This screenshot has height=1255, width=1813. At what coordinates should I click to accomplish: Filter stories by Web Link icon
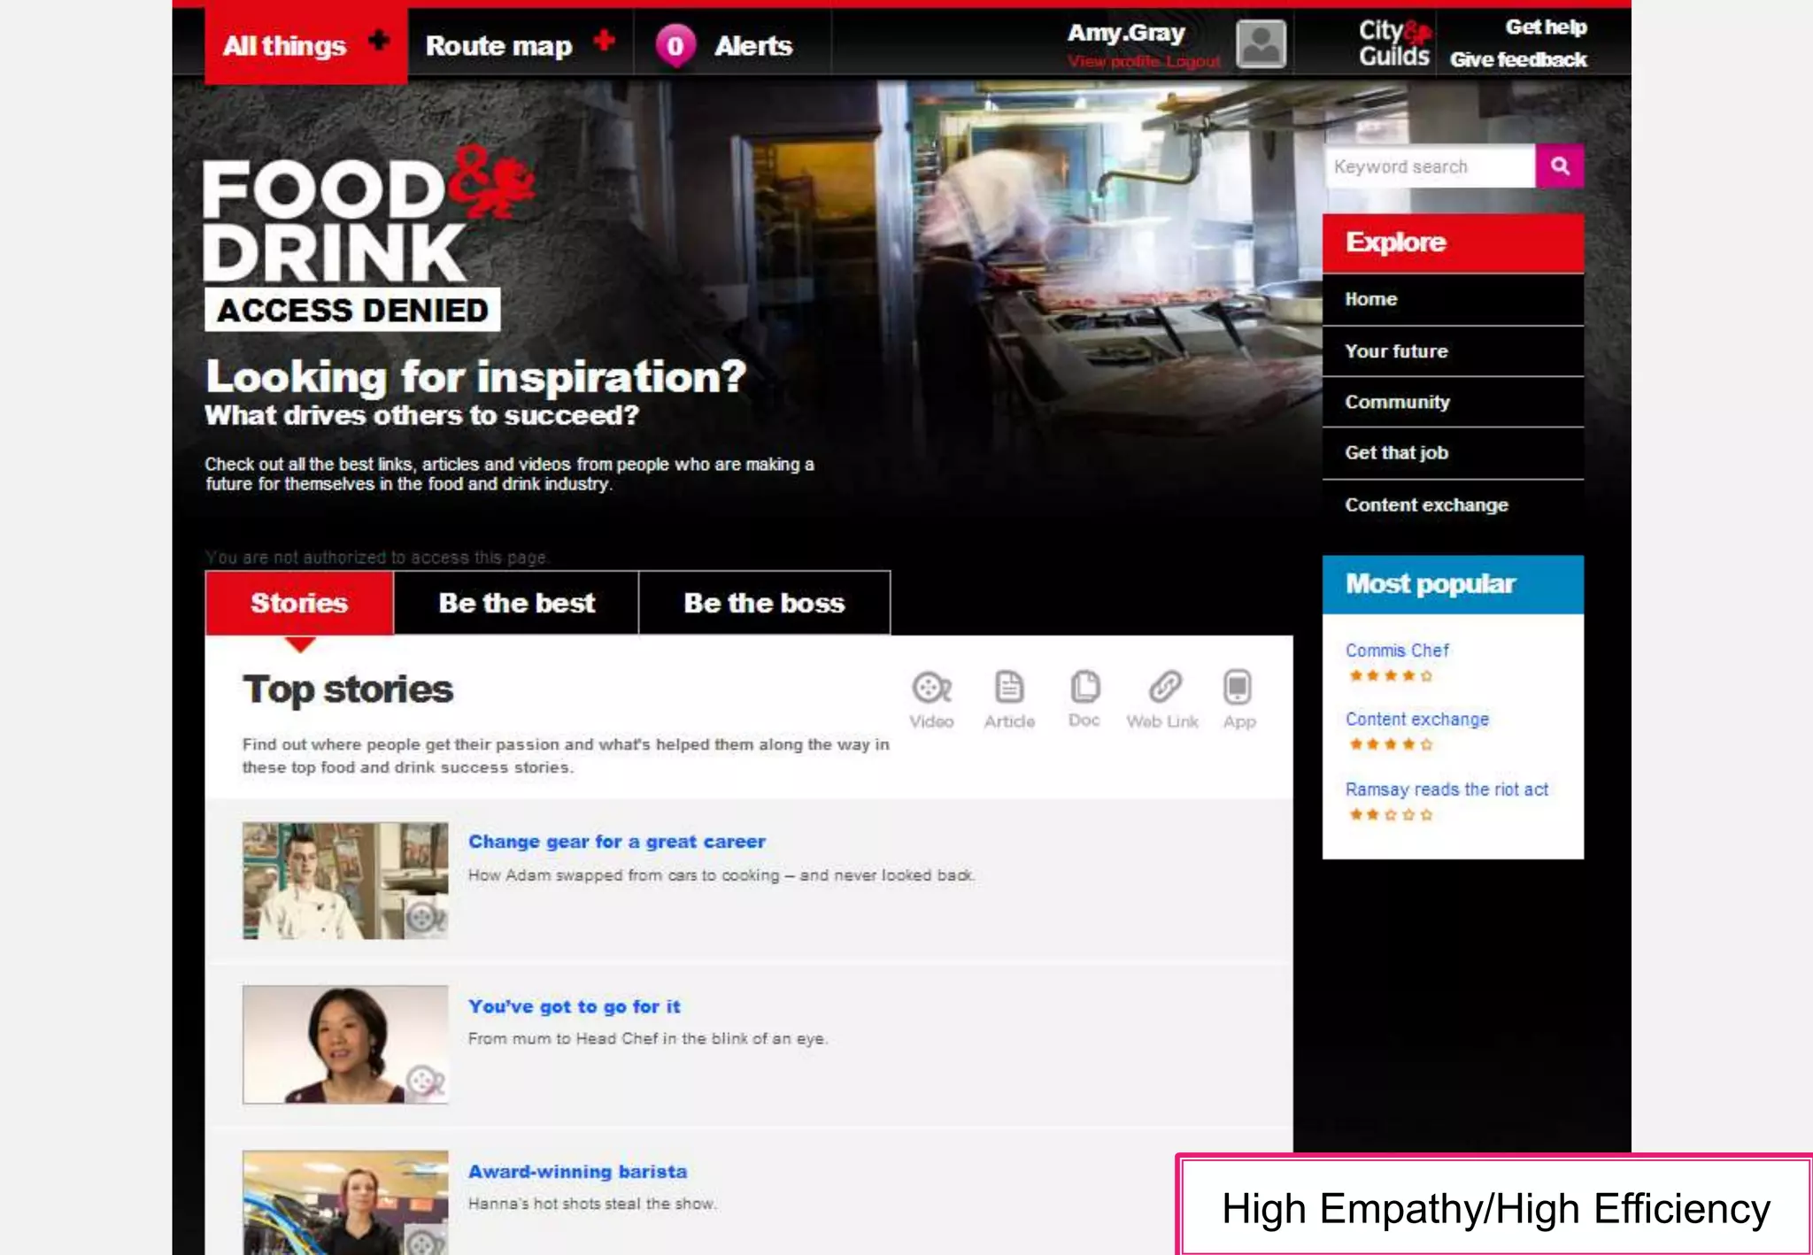click(x=1164, y=688)
